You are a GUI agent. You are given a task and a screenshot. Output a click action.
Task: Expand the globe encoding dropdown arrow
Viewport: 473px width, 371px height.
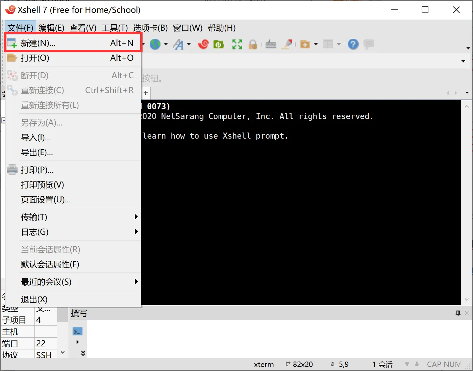pos(166,44)
